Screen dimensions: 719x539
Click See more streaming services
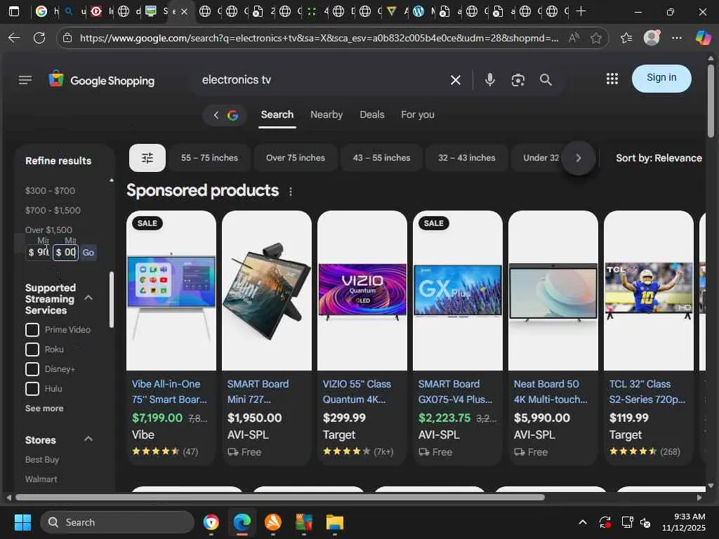(44, 408)
